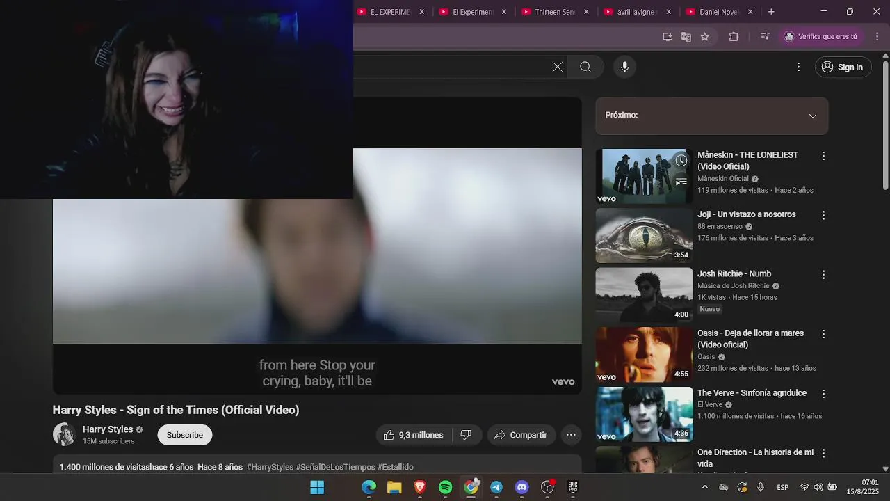Viewport: 890px width, 501px height.
Task: Open more actions three-dot button under video
Action: 571,435
